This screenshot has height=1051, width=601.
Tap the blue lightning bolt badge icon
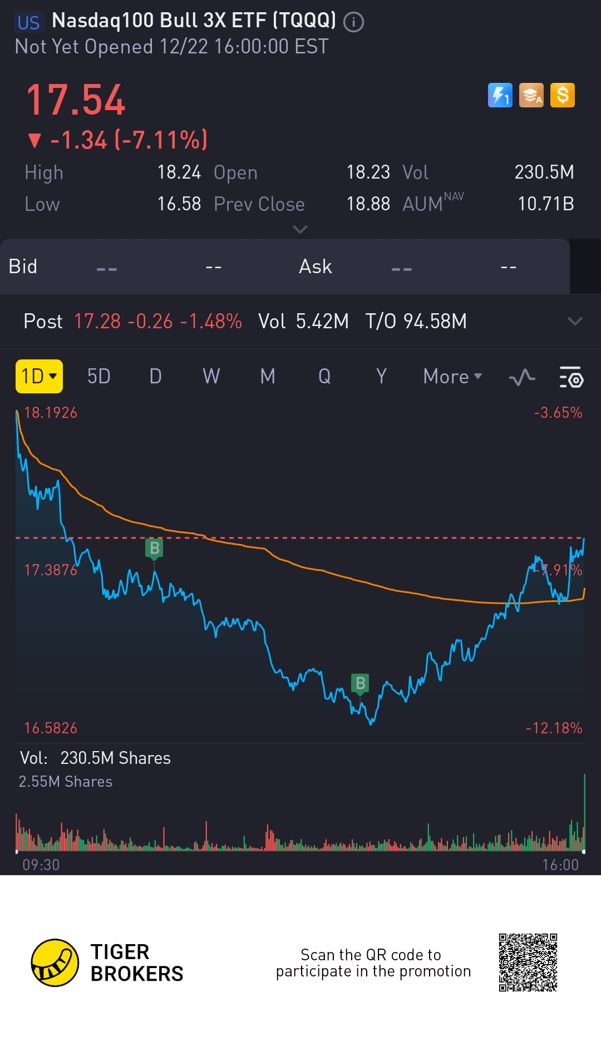point(500,95)
